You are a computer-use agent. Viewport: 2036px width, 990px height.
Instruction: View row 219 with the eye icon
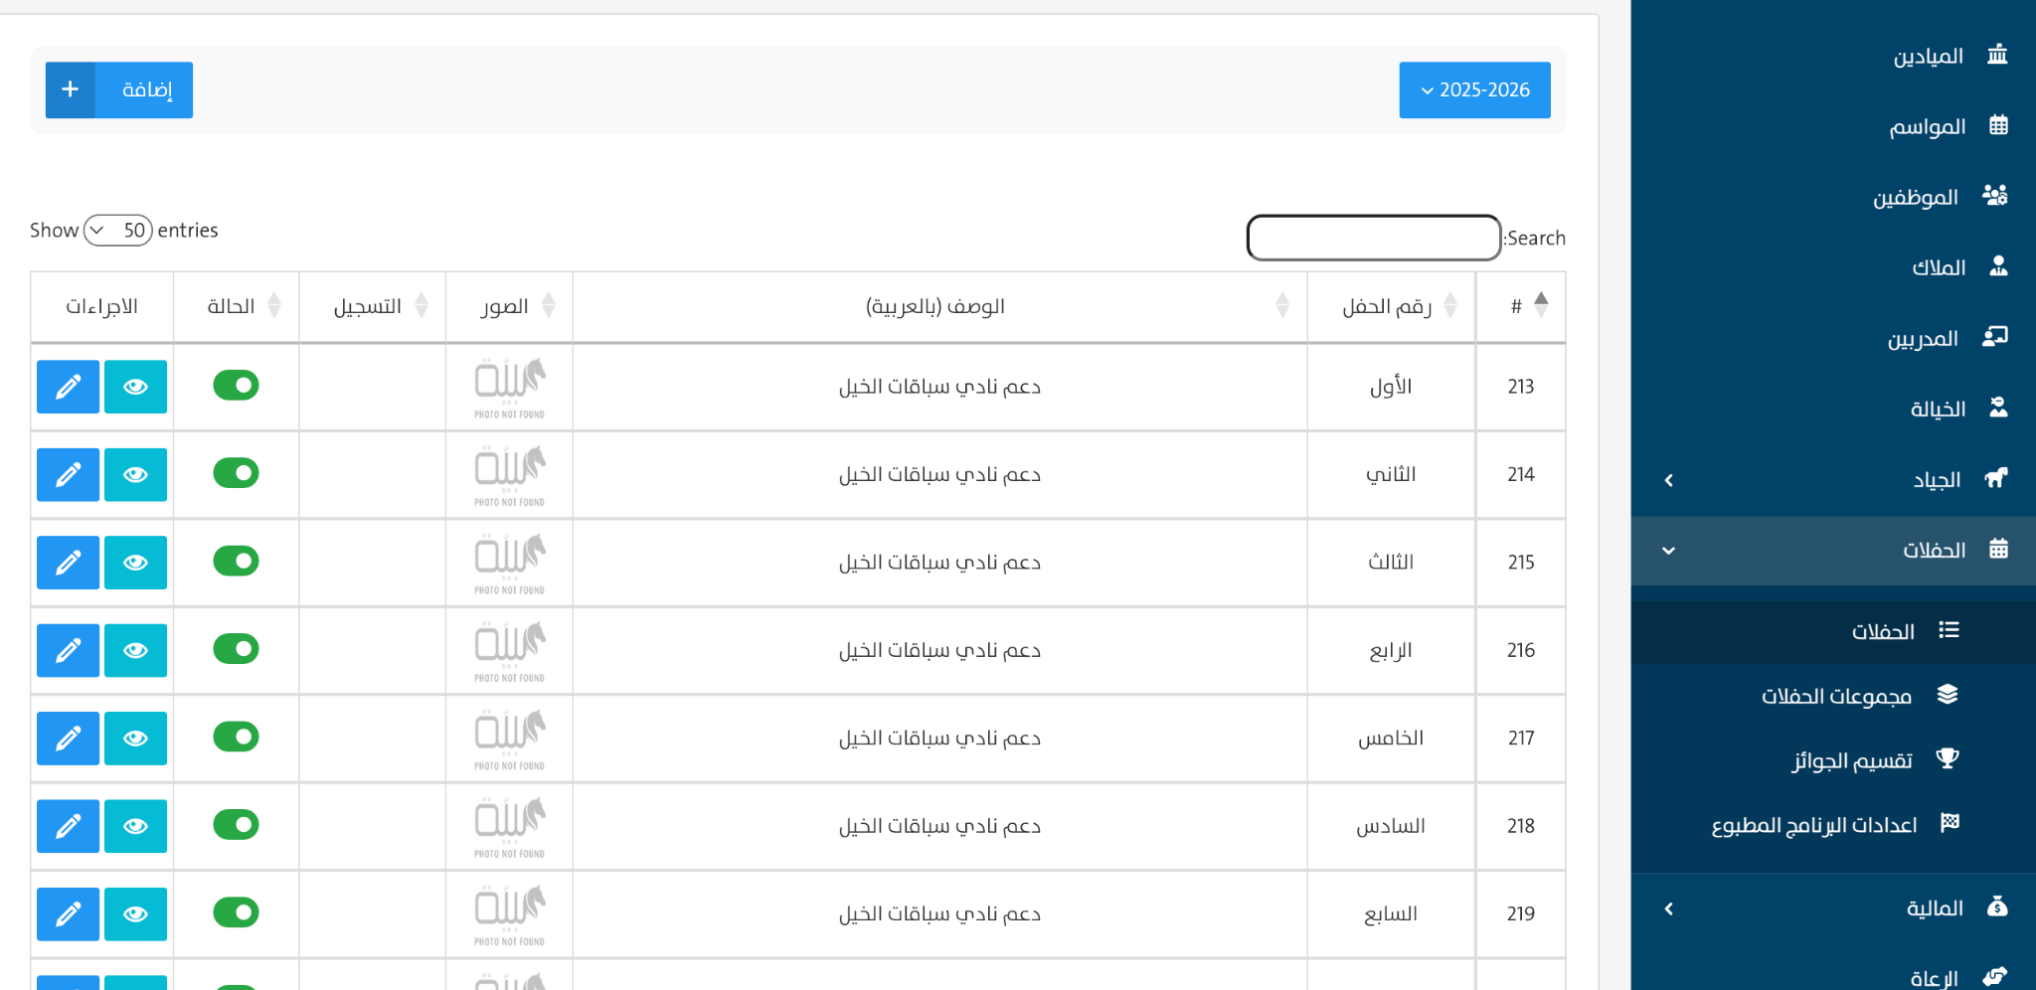(135, 914)
